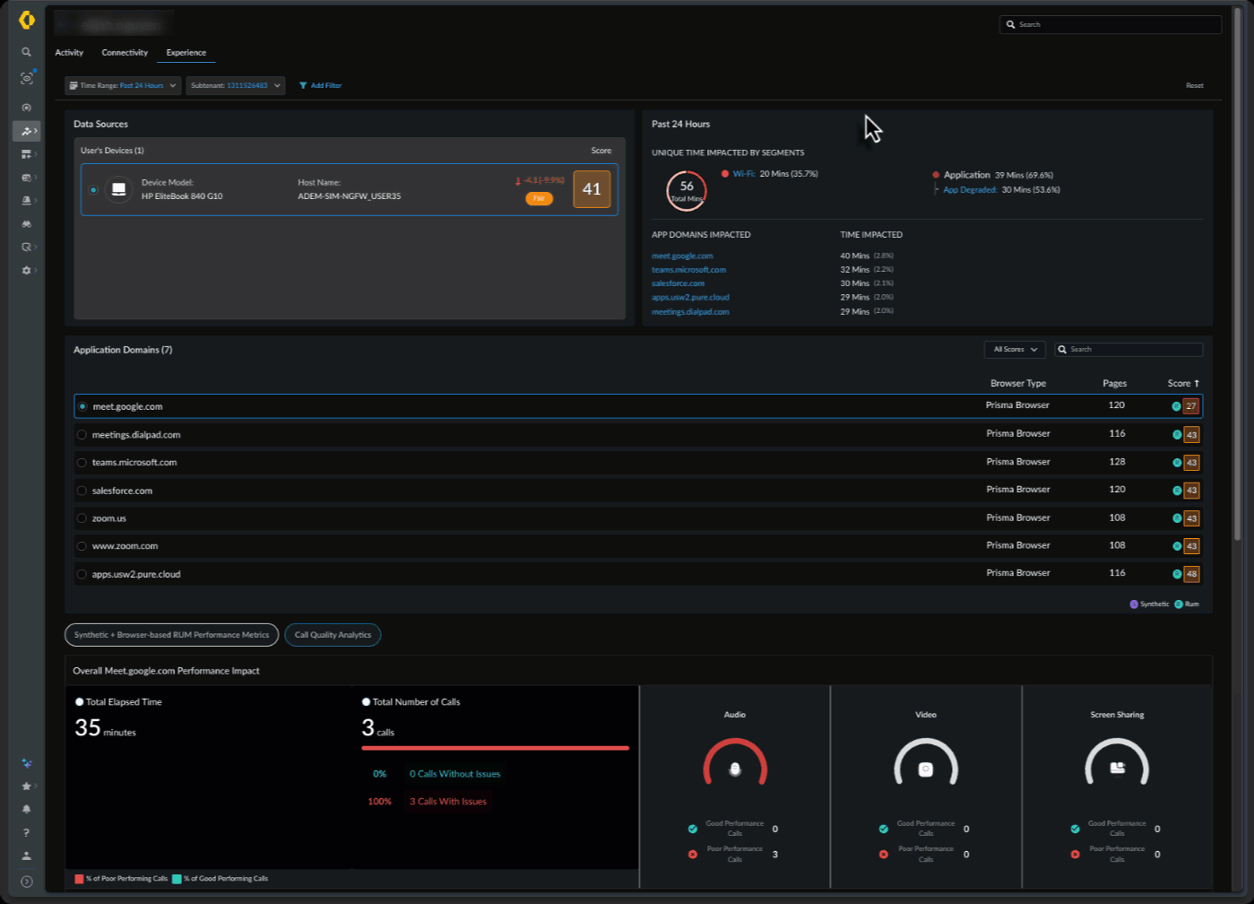The height and width of the screenshot is (904, 1254).
Task: Open the settings gear sidebar icon
Action: (26, 270)
